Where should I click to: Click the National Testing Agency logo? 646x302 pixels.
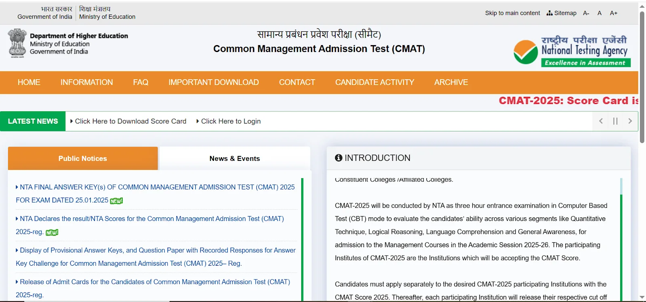572,51
